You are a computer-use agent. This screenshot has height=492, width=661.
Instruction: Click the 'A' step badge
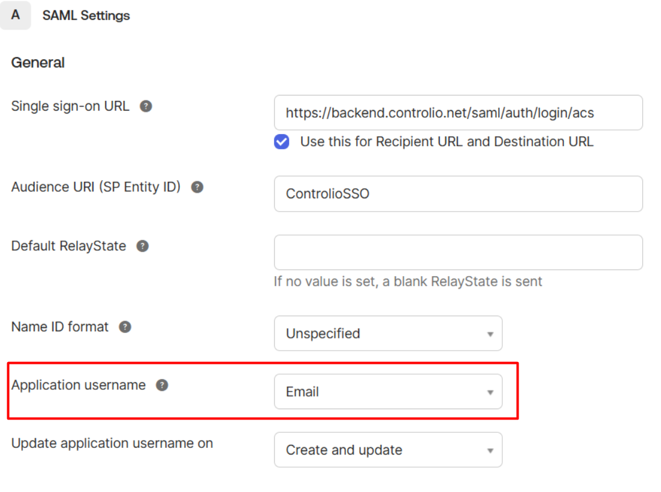pos(16,15)
